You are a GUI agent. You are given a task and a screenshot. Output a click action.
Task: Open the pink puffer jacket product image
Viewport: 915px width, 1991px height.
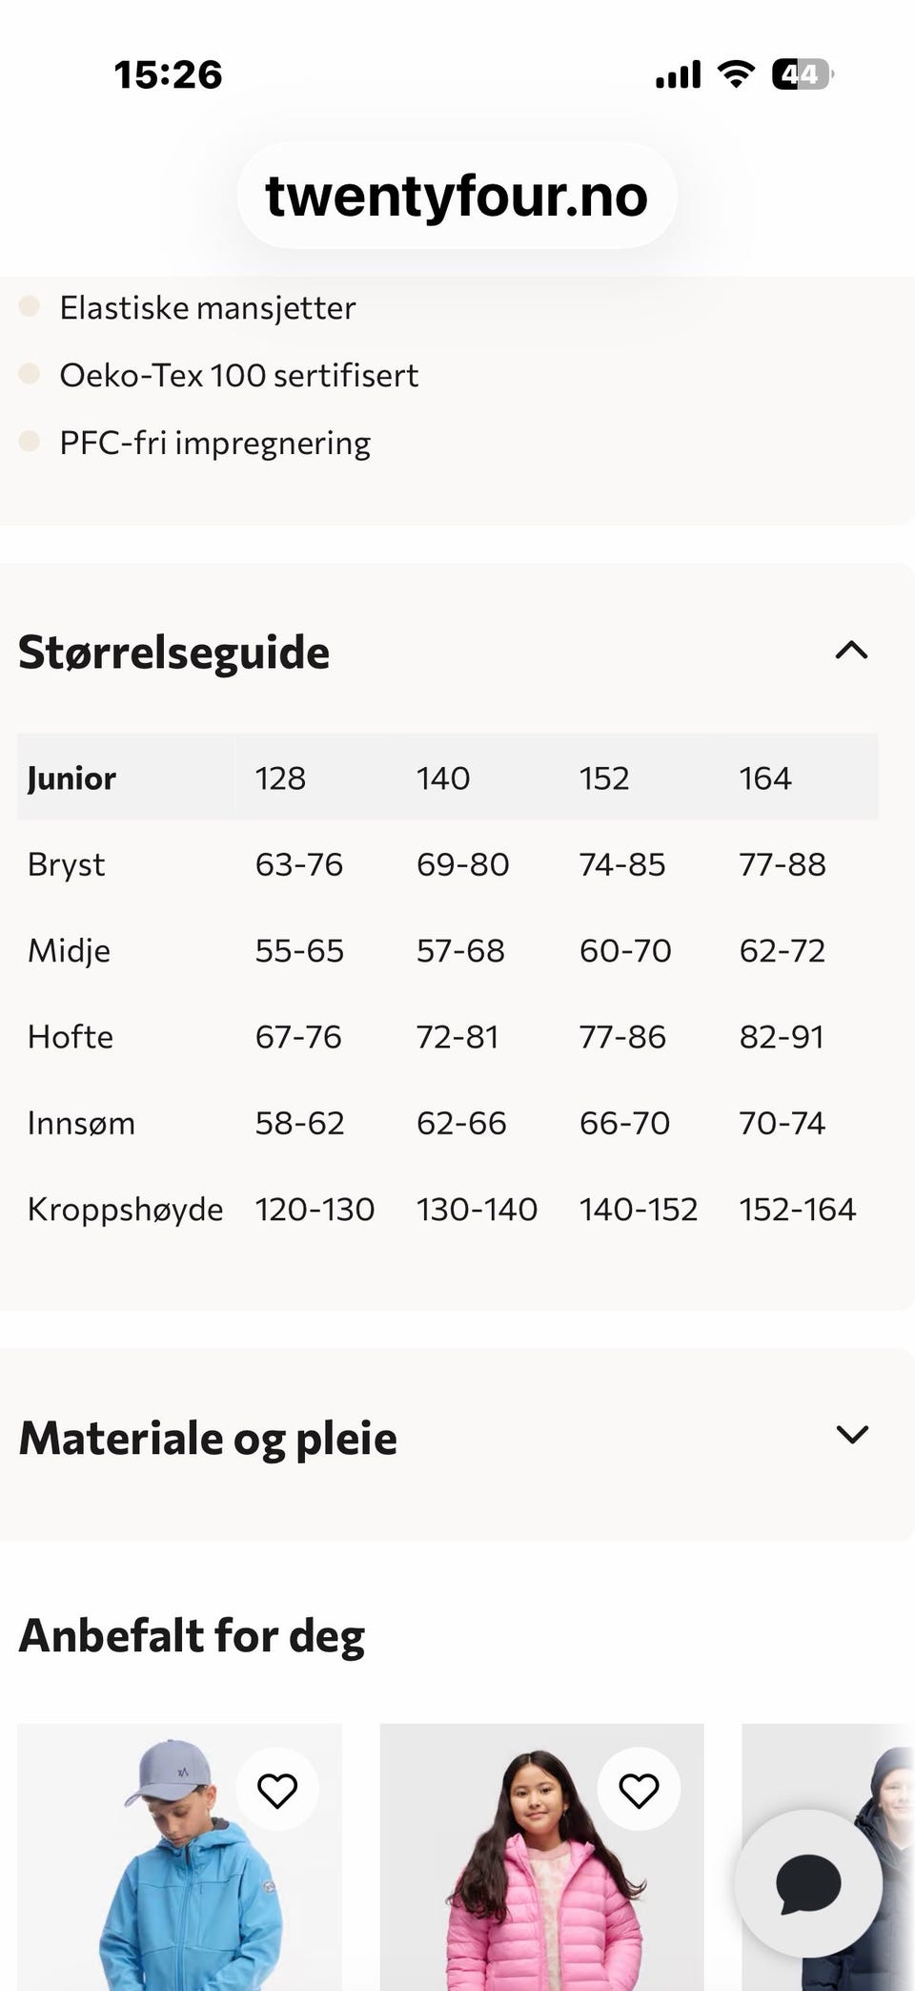[x=541, y=1856]
